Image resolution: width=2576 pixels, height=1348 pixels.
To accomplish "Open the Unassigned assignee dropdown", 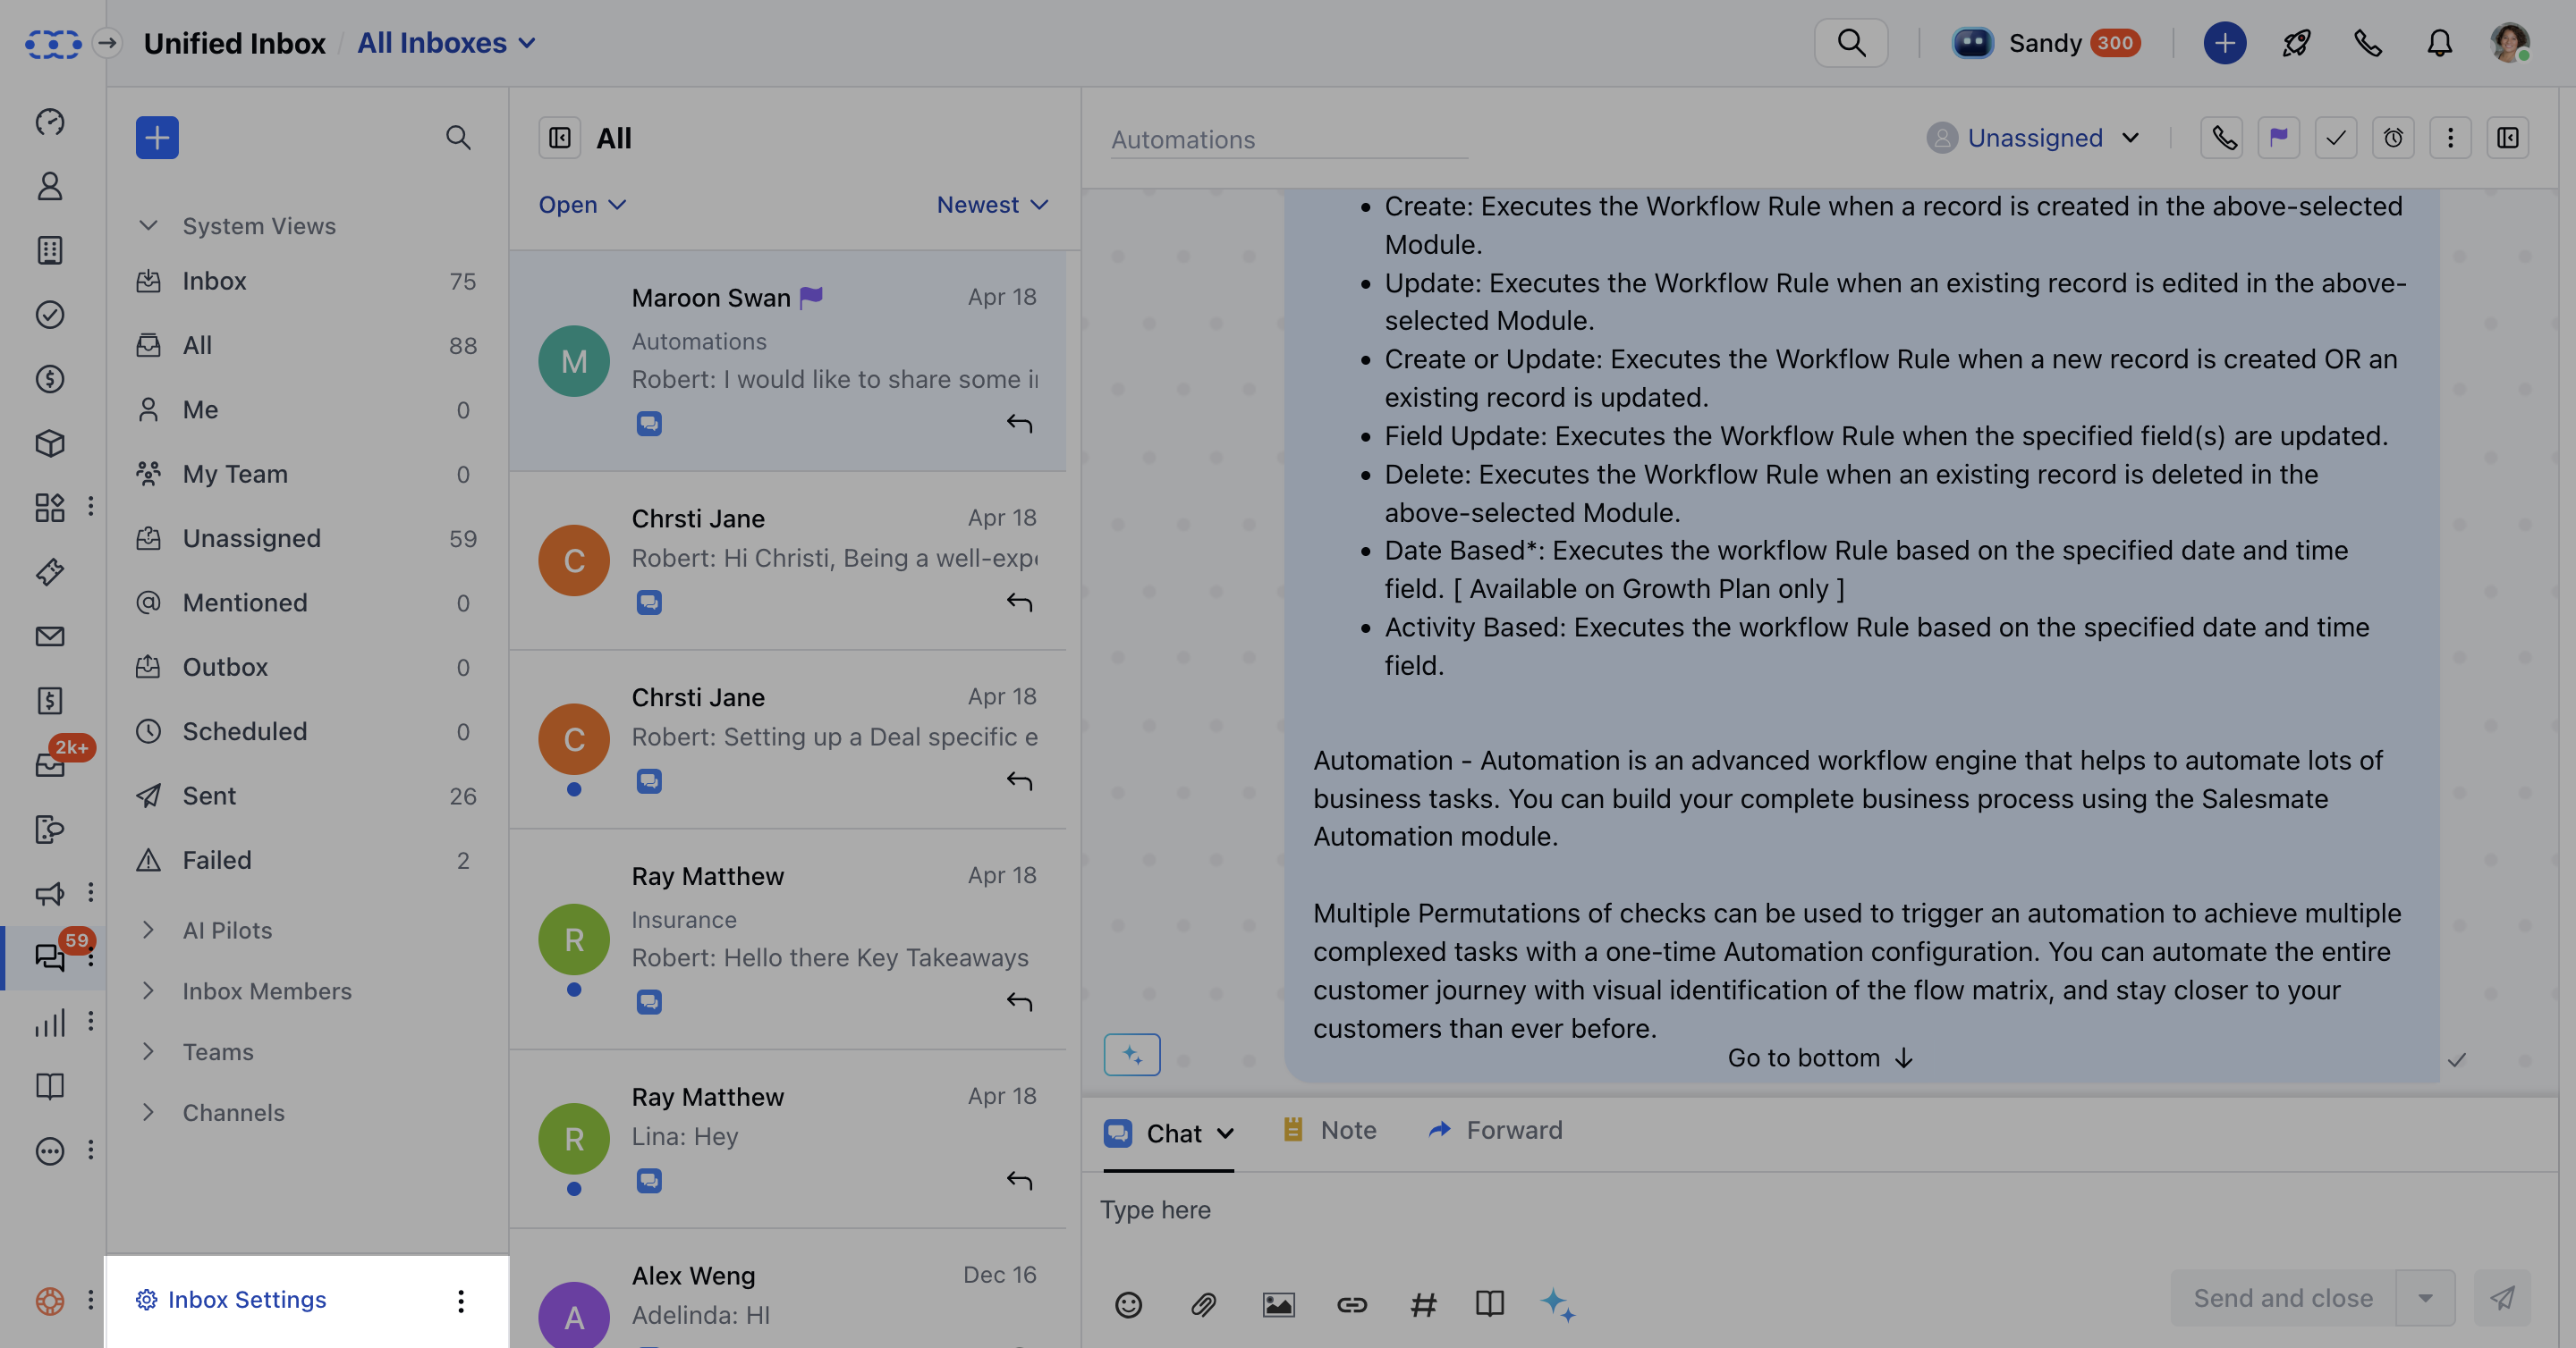I will coord(2035,138).
